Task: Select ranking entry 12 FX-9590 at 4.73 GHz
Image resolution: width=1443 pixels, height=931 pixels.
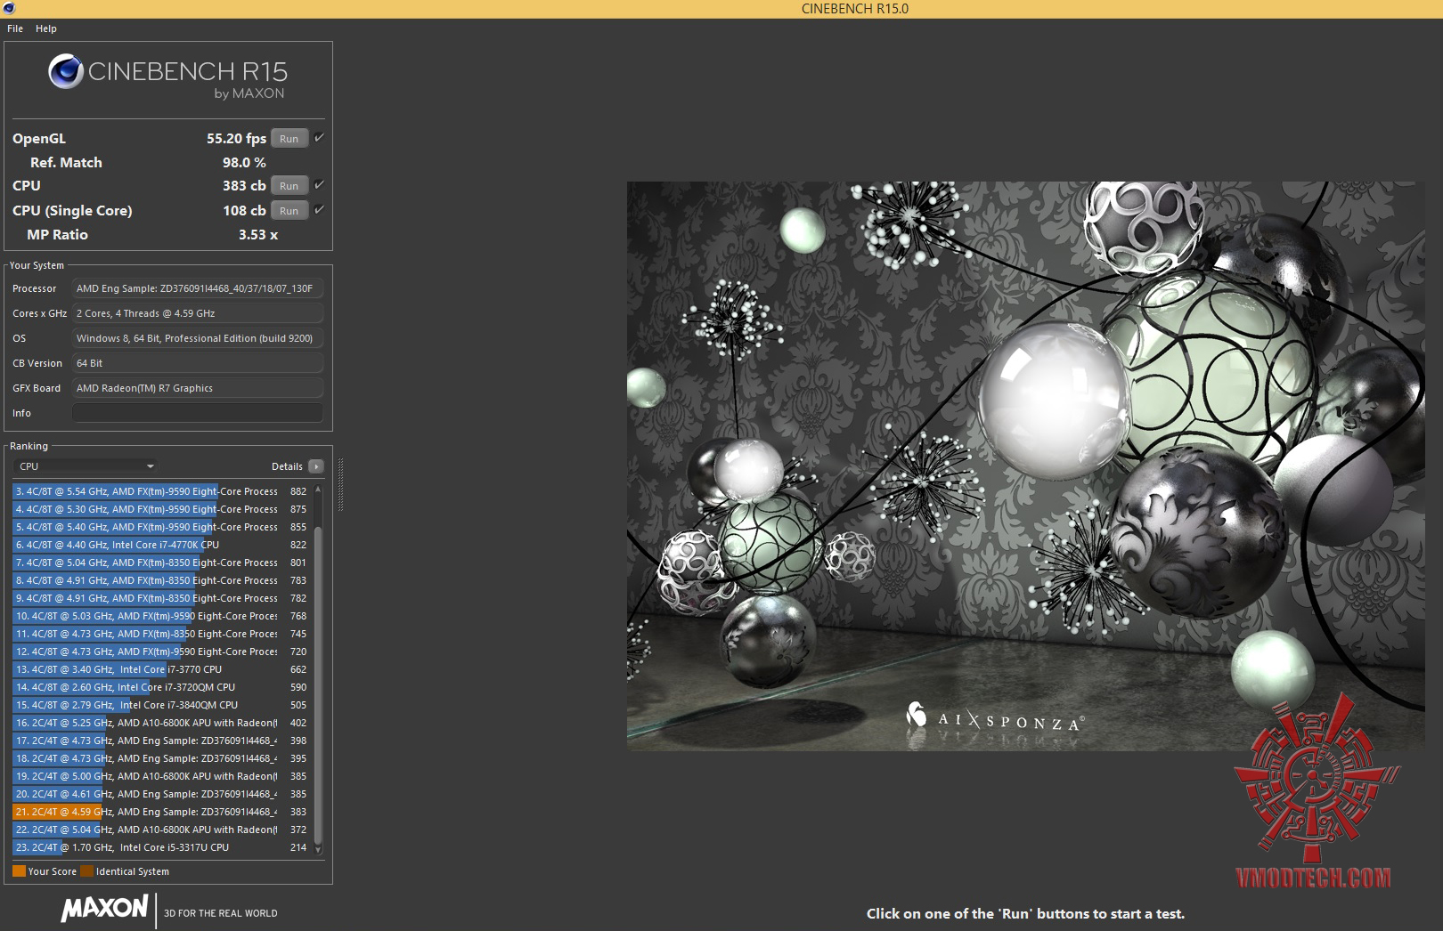Action: [x=160, y=652]
